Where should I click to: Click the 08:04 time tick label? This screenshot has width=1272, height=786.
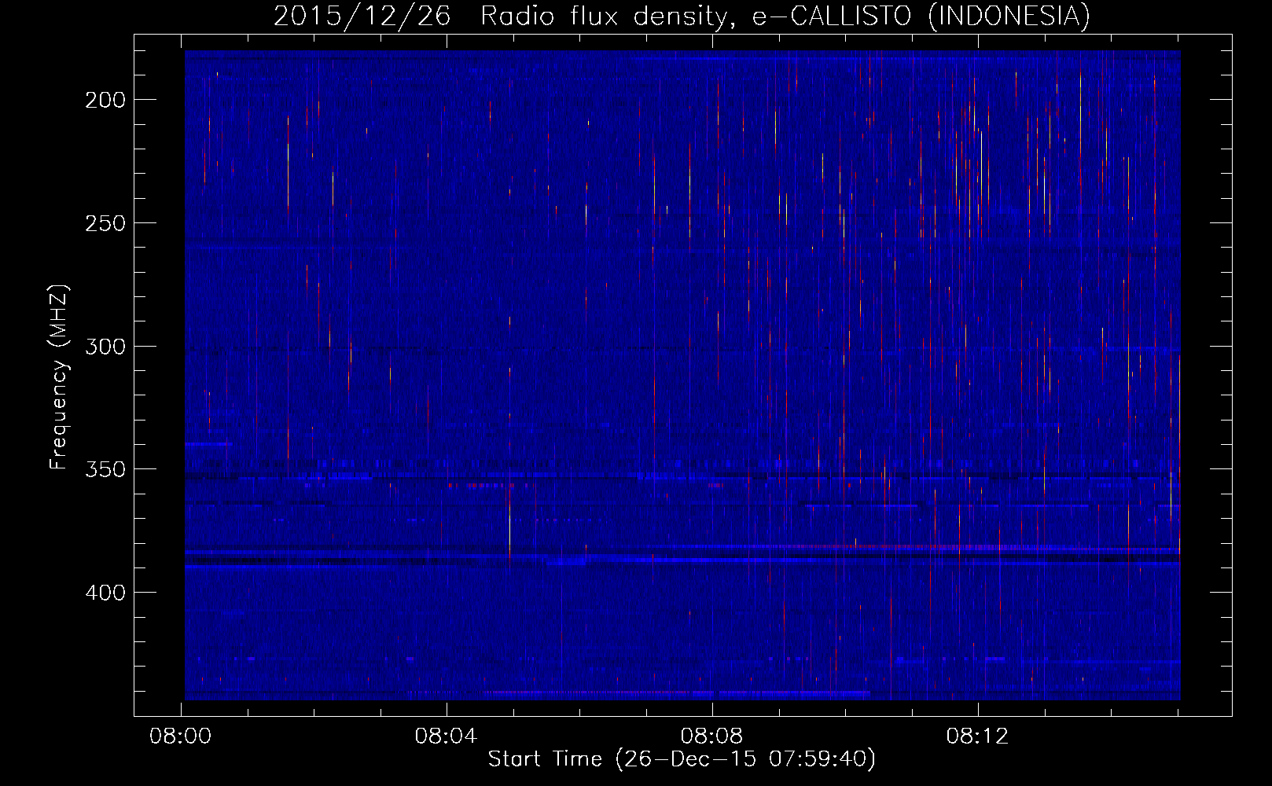coord(447,736)
